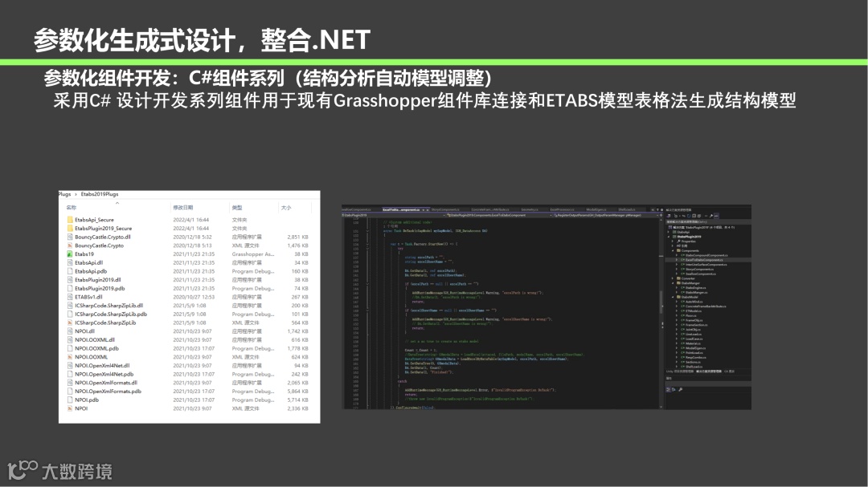Switch to the StoryComponent.cs editor tab
Screen dimensions: 868x487
click(x=445, y=209)
